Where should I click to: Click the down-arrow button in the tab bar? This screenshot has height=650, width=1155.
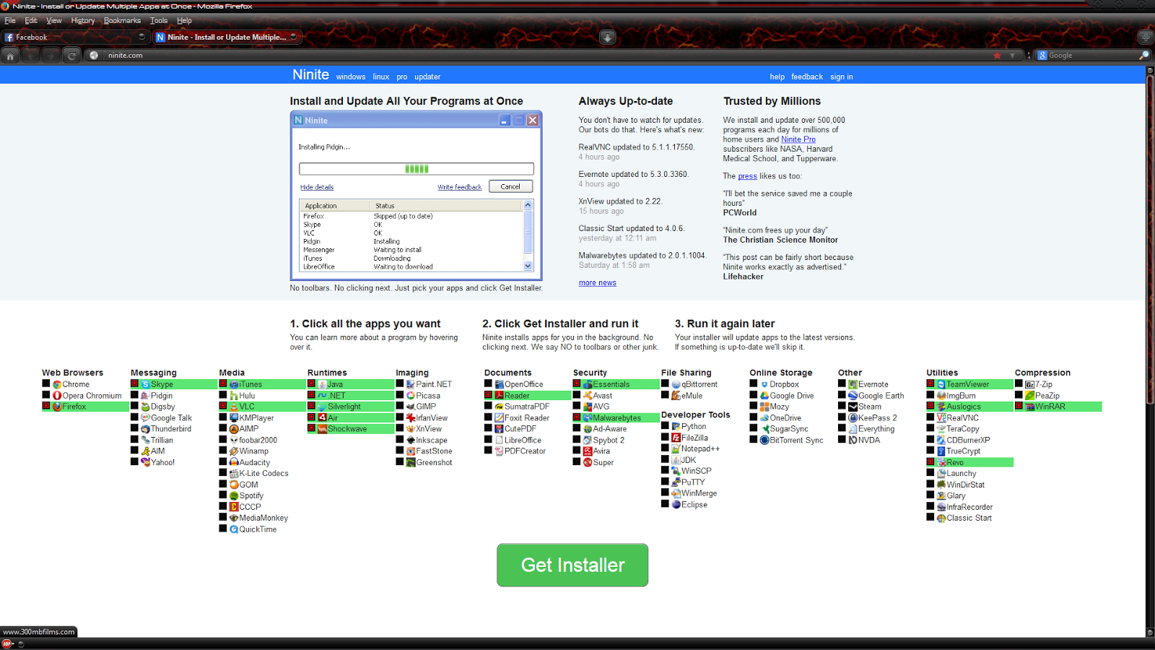608,37
